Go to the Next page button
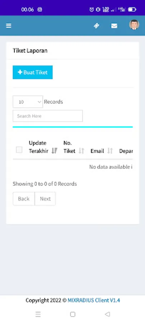The width and height of the screenshot is (145, 323). coord(45,199)
